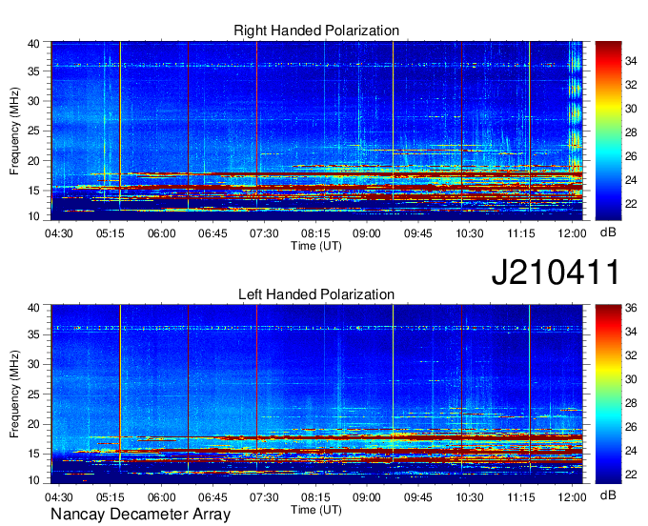
Task: Click the 10 MHz tick on bottom plot
Action: [x=34, y=480]
